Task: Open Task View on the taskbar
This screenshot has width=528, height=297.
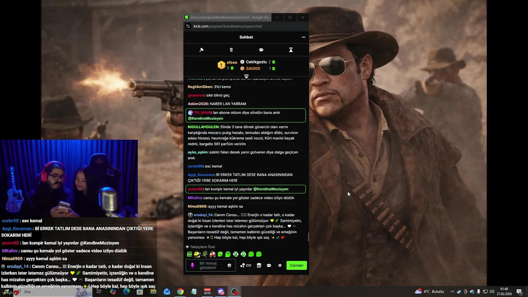Action: pos(99,292)
